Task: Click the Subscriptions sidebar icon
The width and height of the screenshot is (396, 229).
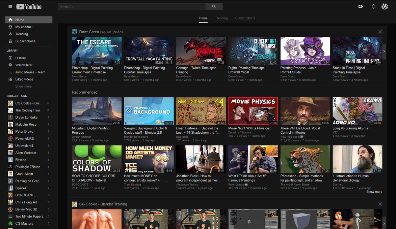Action: [x=10, y=41]
